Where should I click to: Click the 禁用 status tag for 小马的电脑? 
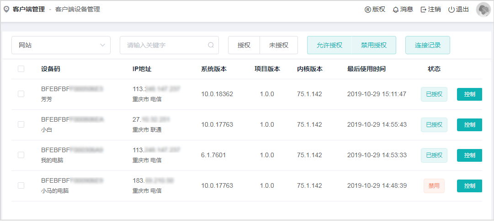coord(434,186)
